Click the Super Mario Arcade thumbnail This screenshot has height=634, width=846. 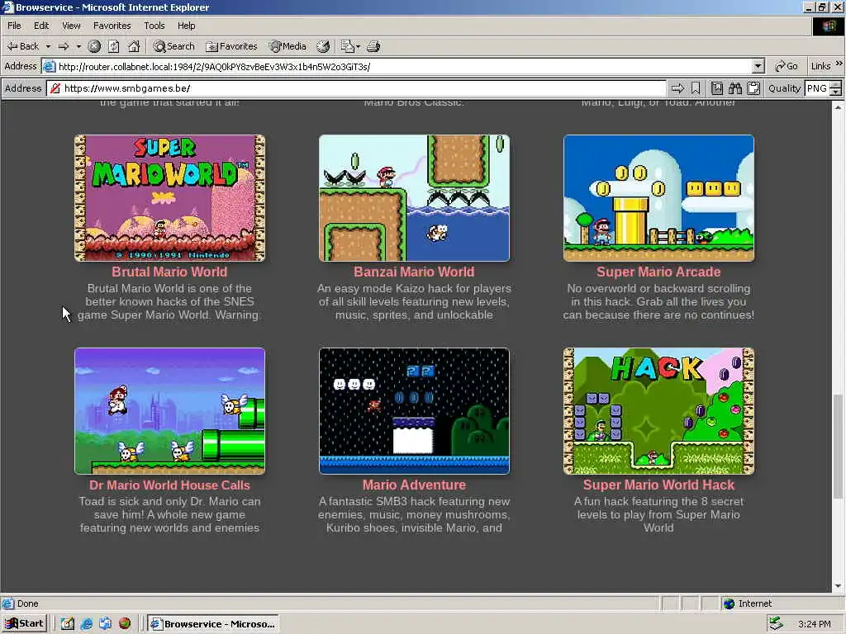[658, 198]
